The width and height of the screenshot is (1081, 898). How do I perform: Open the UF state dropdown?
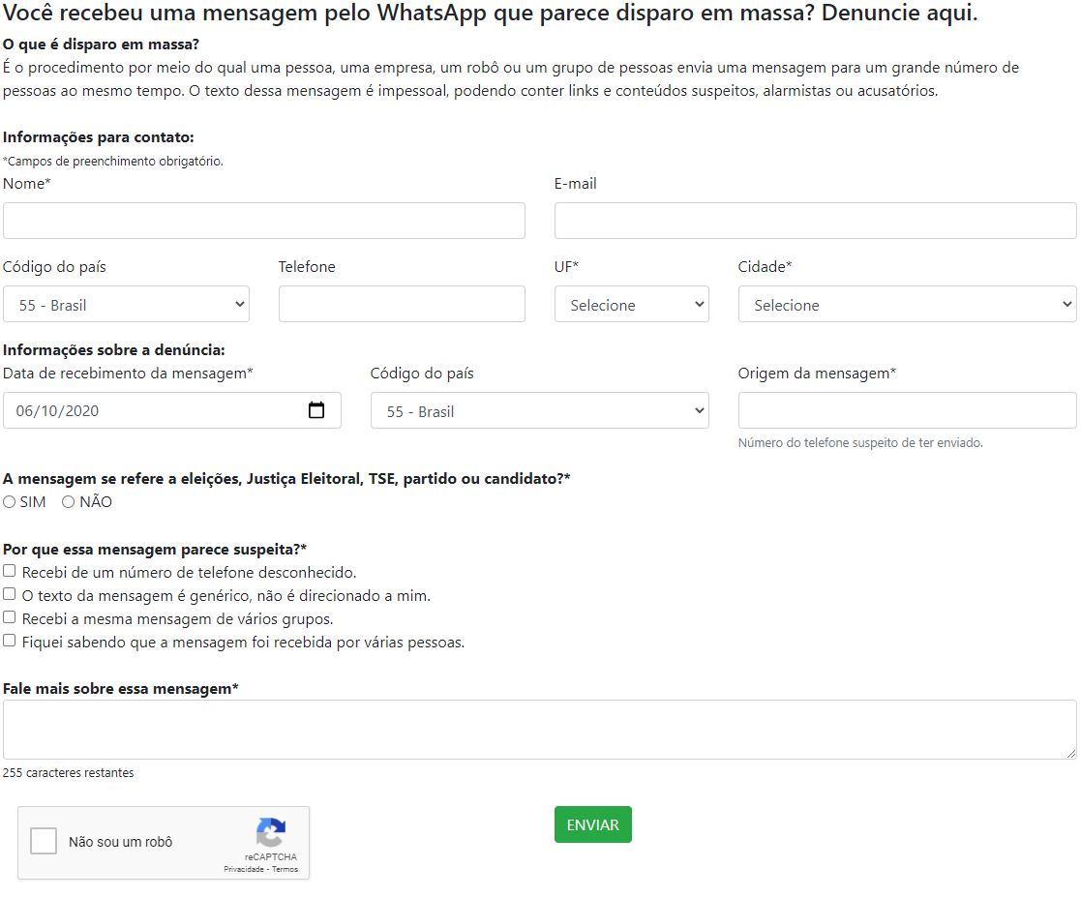tap(632, 304)
